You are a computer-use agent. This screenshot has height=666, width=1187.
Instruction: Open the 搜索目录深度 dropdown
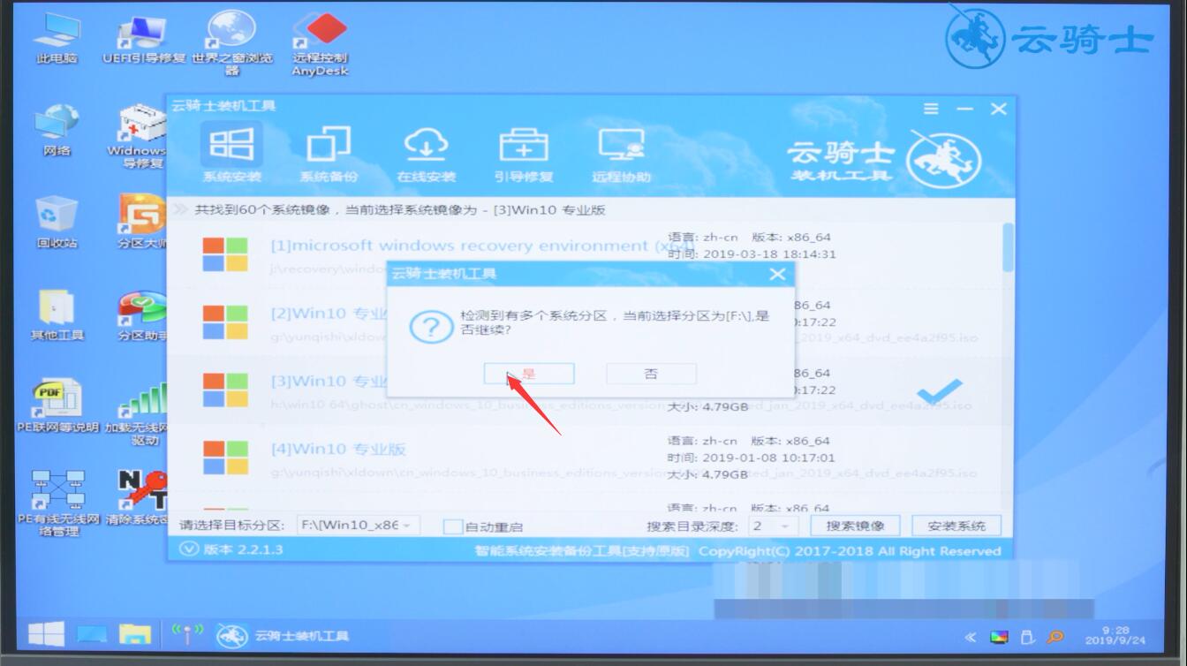(x=773, y=526)
